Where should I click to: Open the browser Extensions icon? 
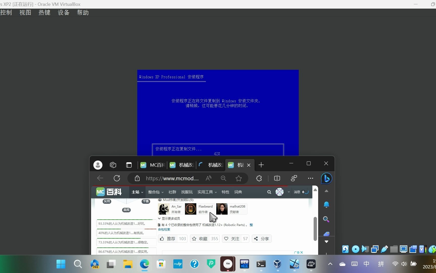click(x=259, y=178)
